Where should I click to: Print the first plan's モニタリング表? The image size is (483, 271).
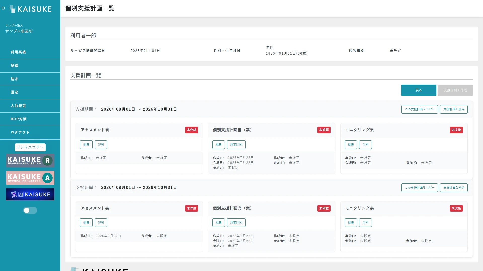(366, 145)
